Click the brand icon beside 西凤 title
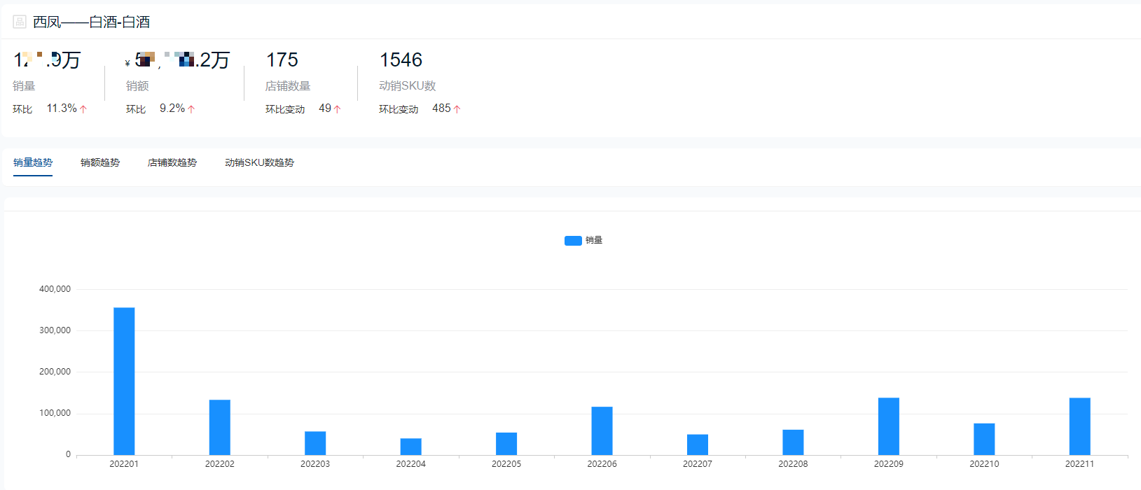Screen dimensions: 1141x490 click(20, 22)
